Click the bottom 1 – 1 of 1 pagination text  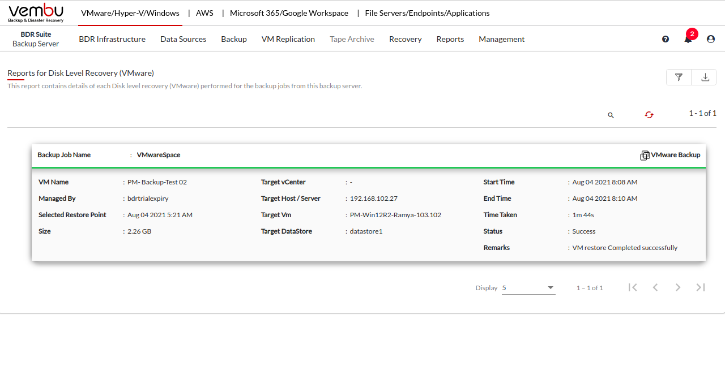pyautogui.click(x=590, y=288)
